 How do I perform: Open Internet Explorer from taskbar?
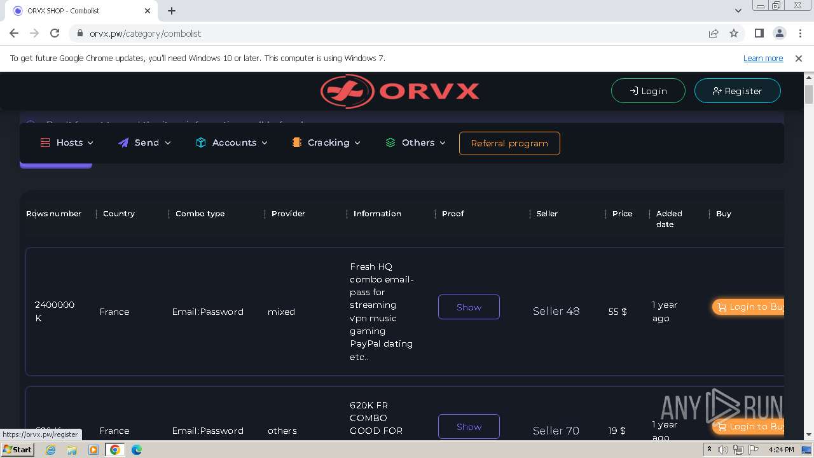click(x=51, y=450)
